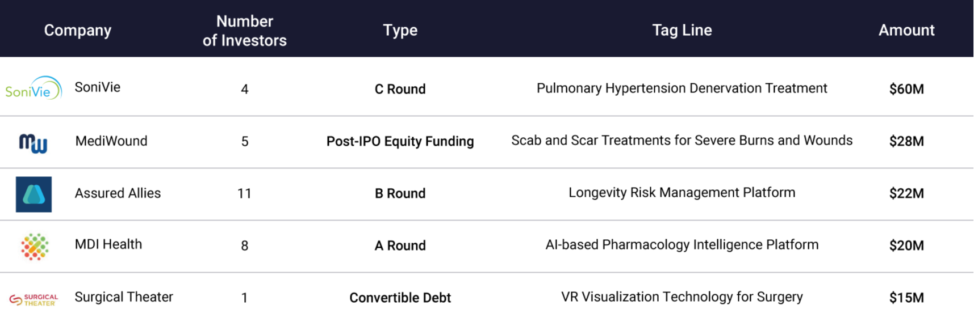Select the Tag Line column header

[682, 30]
